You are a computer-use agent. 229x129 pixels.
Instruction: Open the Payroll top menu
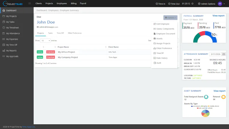[83, 3]
